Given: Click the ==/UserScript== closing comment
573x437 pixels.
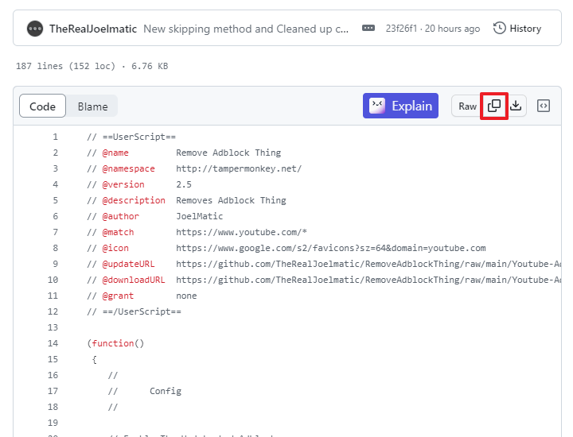Looking at the screenshot, I should click(x=134, y=311).
